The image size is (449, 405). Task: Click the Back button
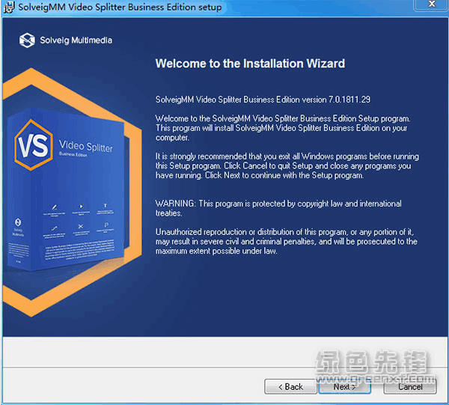290,387
